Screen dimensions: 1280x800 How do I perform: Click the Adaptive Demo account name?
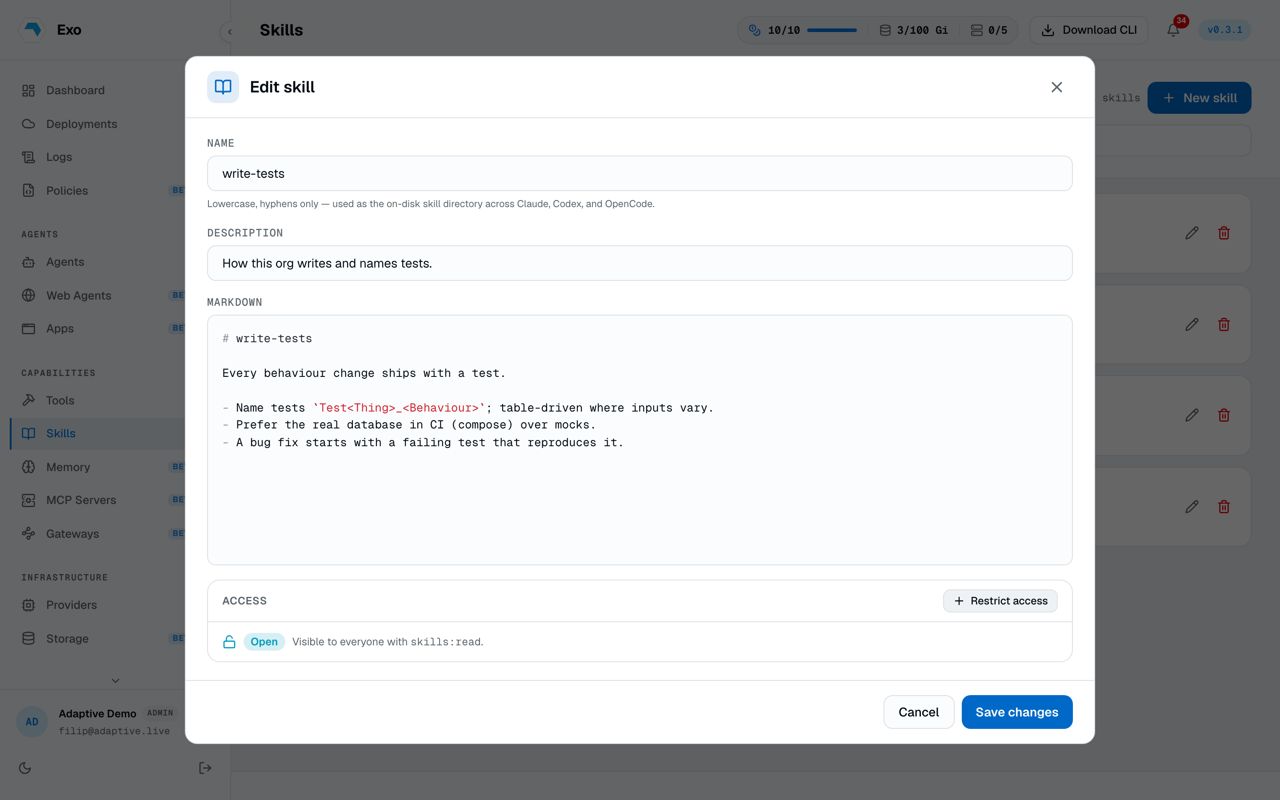coord(97,713)
